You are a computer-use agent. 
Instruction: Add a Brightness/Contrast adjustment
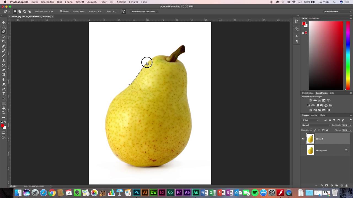[311, 100]
